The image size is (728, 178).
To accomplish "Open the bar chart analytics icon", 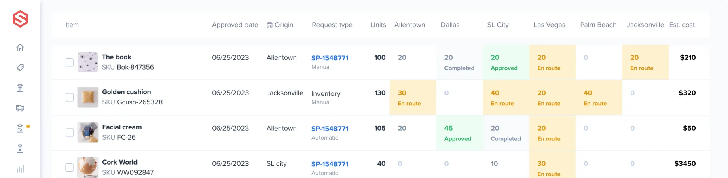I will tap(20, 169).
